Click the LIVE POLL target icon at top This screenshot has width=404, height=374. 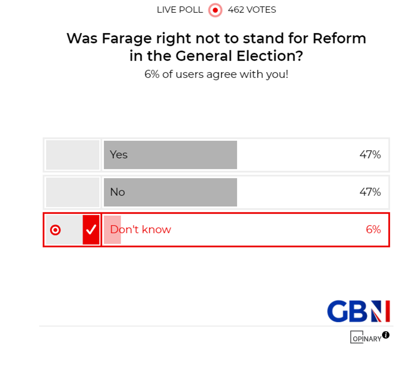[215, 10]
